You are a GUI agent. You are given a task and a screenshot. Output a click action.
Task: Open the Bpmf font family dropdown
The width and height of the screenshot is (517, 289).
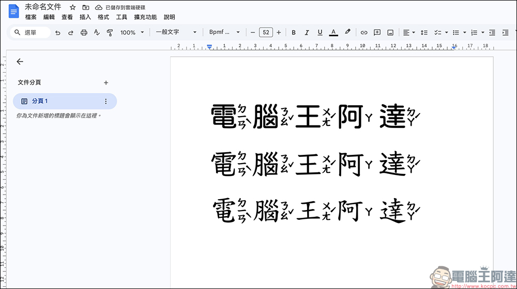coord(224,32)
